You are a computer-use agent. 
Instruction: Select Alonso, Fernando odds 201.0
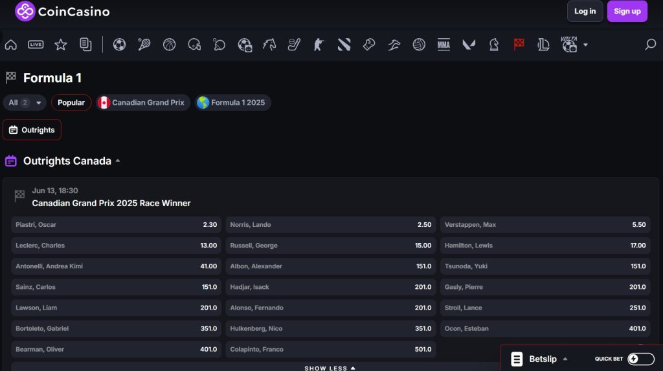click(331, 308)
